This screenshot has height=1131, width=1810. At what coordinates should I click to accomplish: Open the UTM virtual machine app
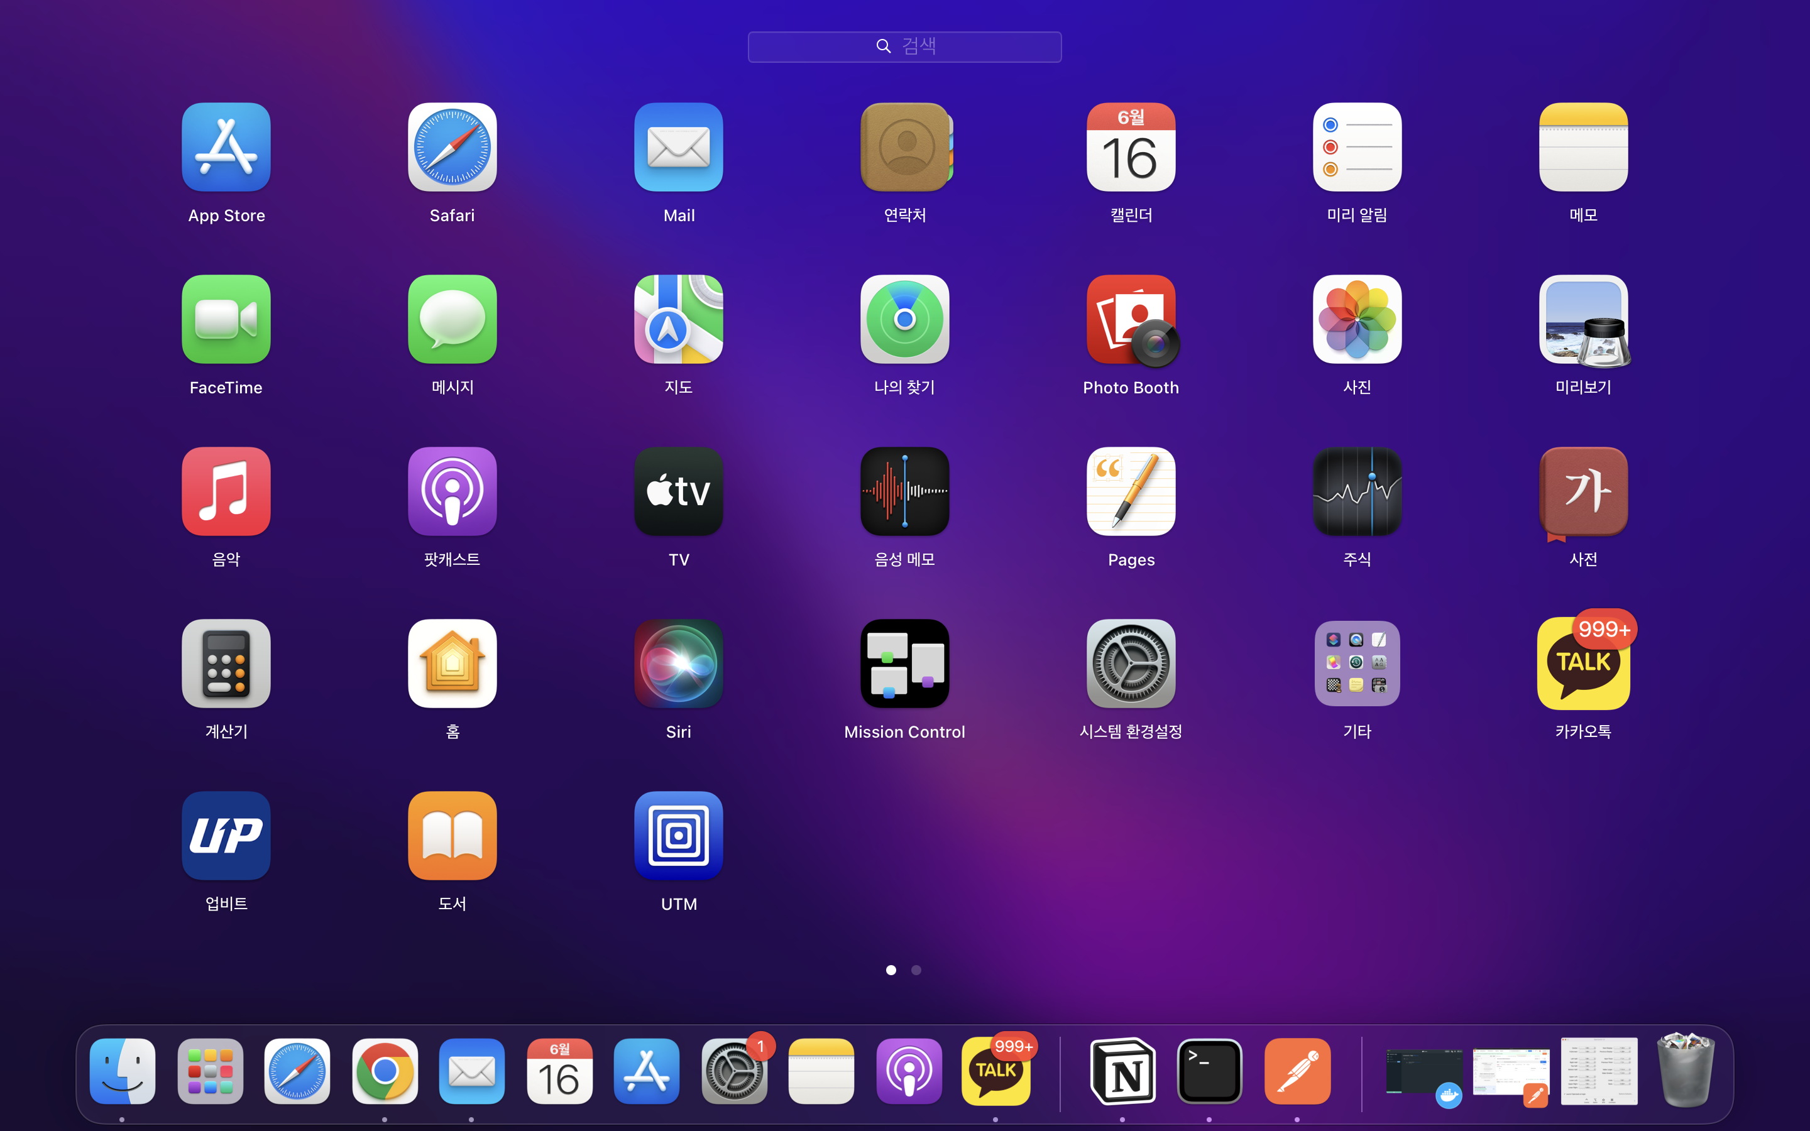tap(678, 836)
